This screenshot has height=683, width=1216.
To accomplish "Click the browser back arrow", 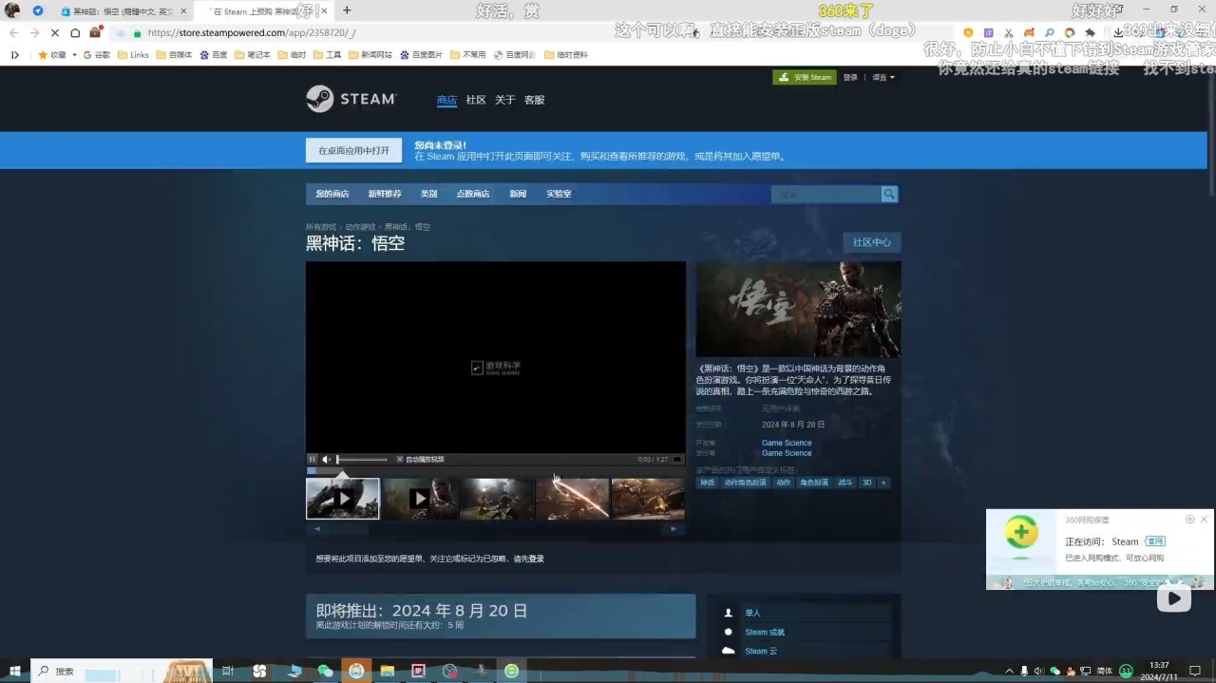I will click(13, 32).
